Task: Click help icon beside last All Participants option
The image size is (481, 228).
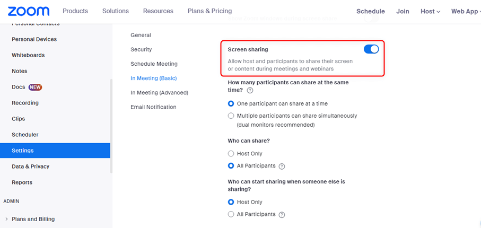Action: tap(282, 215)
